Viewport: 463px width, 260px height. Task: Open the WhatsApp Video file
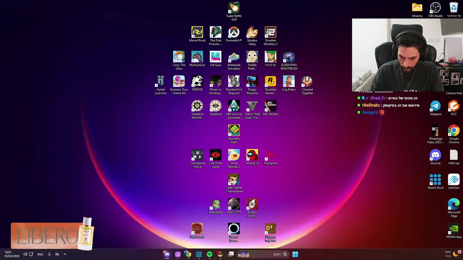click(436, 134)
